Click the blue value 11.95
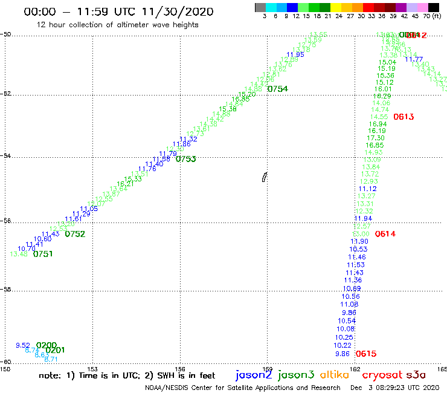 point(295,54)
